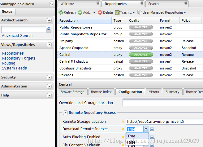Choose False in the dropdown list
Viewport: 203px width, 147px height.
pos(137,142)
